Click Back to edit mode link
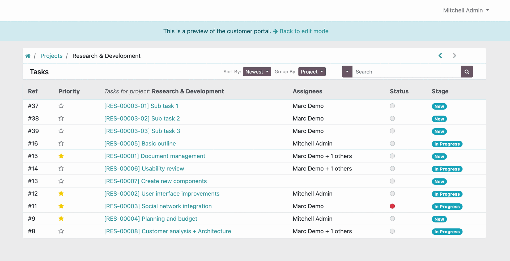510x261 pixels. click(304, 31)
